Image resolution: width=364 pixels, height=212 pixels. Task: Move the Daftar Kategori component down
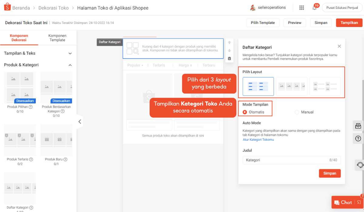[x=229, y=51]
